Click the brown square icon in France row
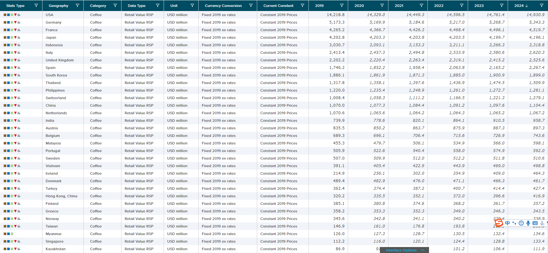 pos(5,30)
